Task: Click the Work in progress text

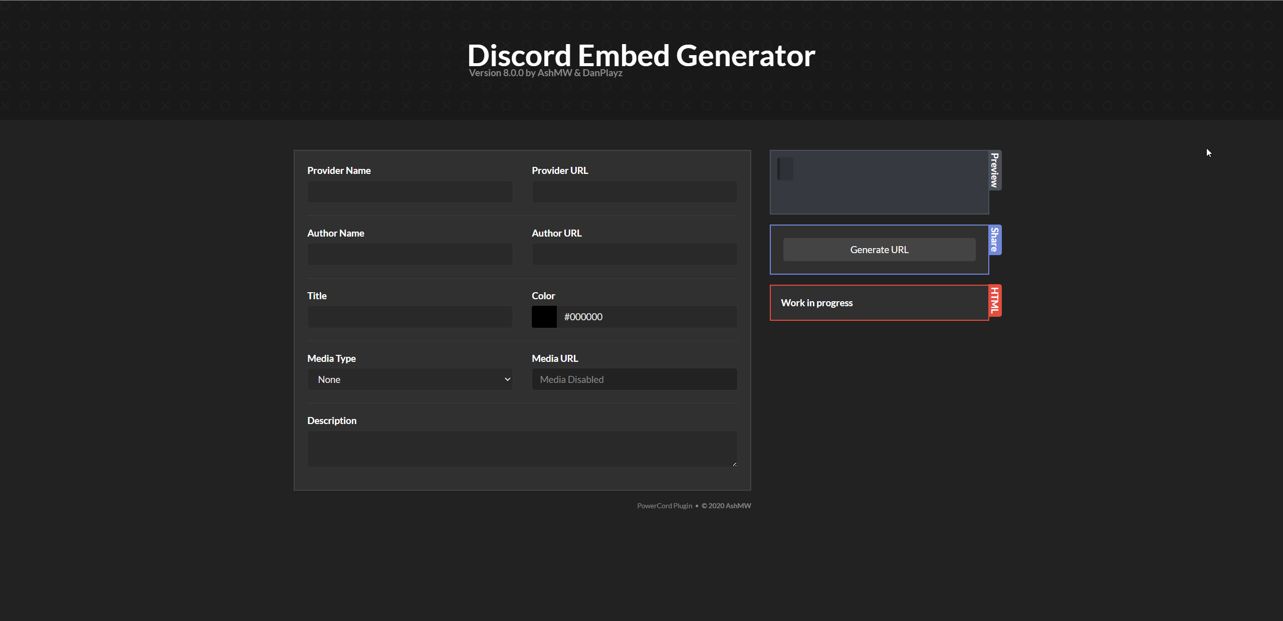Action: click(816, 303)
